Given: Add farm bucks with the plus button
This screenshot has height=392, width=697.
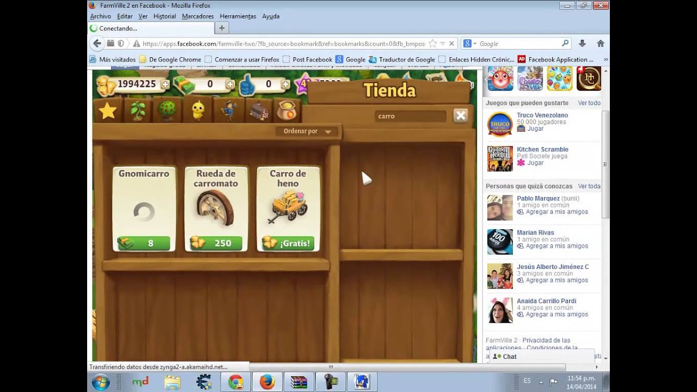Looking at the screenshot, I should pyautogui.click(x=230, y=84).
